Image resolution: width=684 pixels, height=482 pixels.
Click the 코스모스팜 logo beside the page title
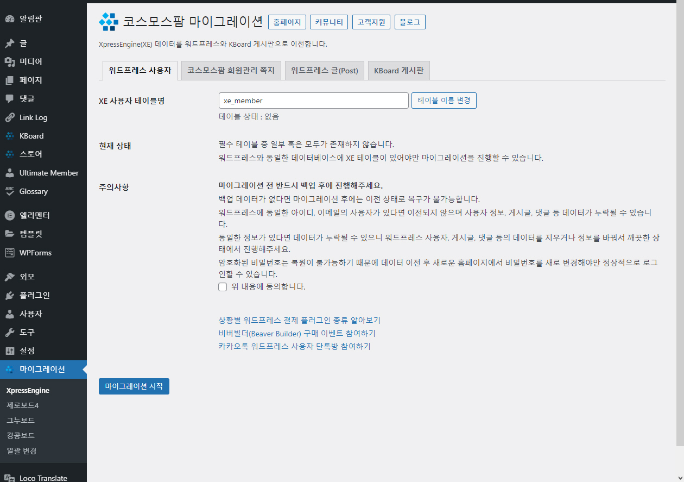(x=109, y=22)
